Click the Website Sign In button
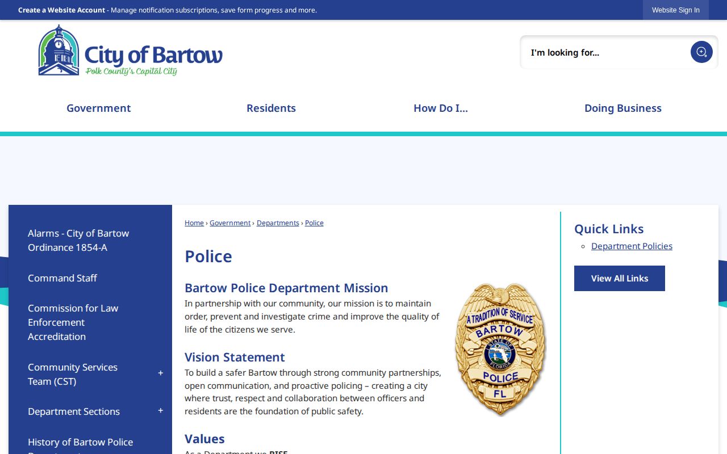Image resolution: width=727 pixels, height=454 pixels. (x=676, y=10)
